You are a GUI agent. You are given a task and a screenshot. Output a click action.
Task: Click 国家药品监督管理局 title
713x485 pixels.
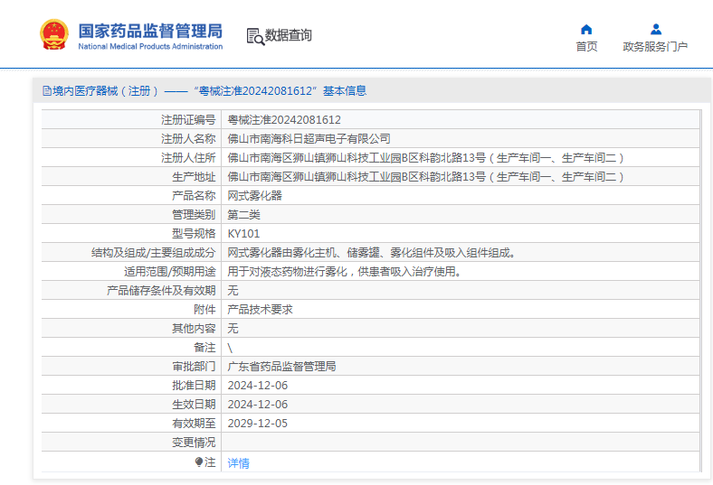tap(150, 31)
